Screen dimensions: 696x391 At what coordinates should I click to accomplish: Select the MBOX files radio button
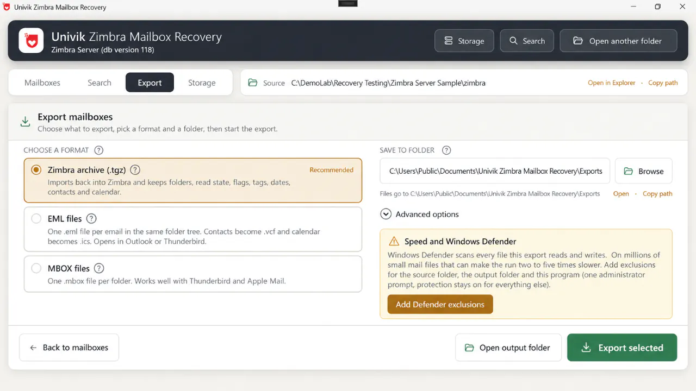[36, 268]
